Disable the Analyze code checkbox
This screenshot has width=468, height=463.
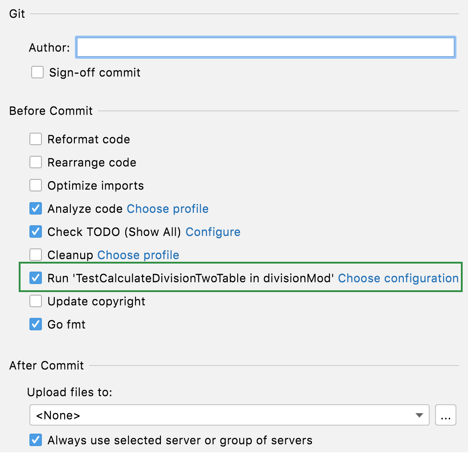(36, 208)
